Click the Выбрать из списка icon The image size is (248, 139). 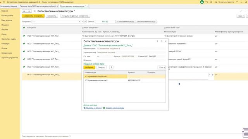(x=84, y=108)
